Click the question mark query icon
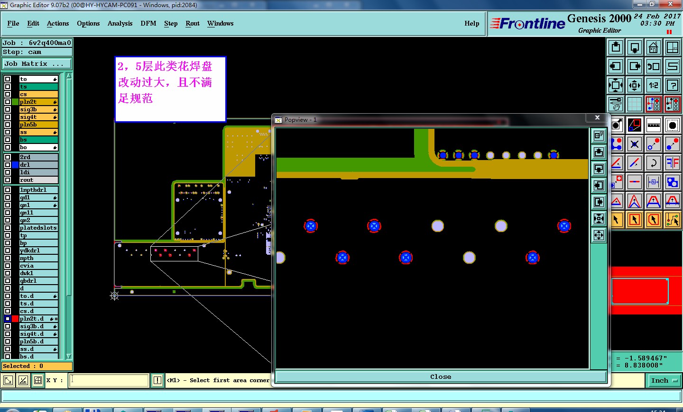Screen dimensions: 683x412 673,85
